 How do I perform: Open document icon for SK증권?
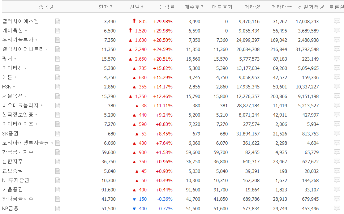tap(58, 134)
